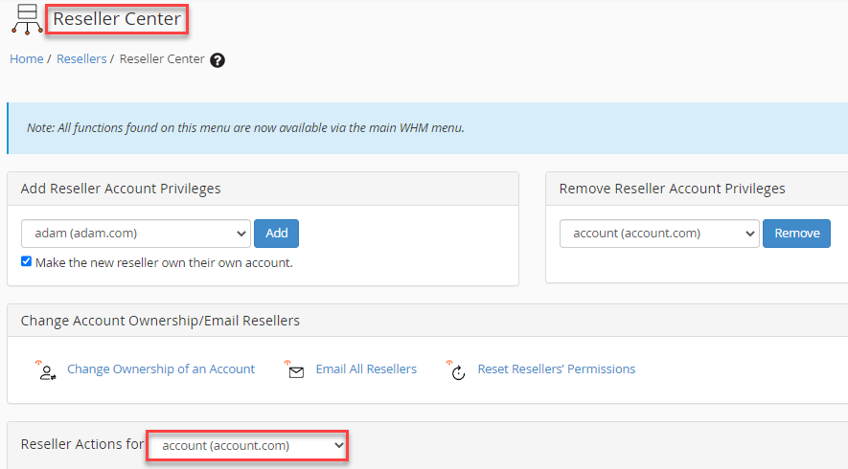Open help via the question mark icon
The width and height of the screenshot is (848, 469).
click(x=218, y=60)
